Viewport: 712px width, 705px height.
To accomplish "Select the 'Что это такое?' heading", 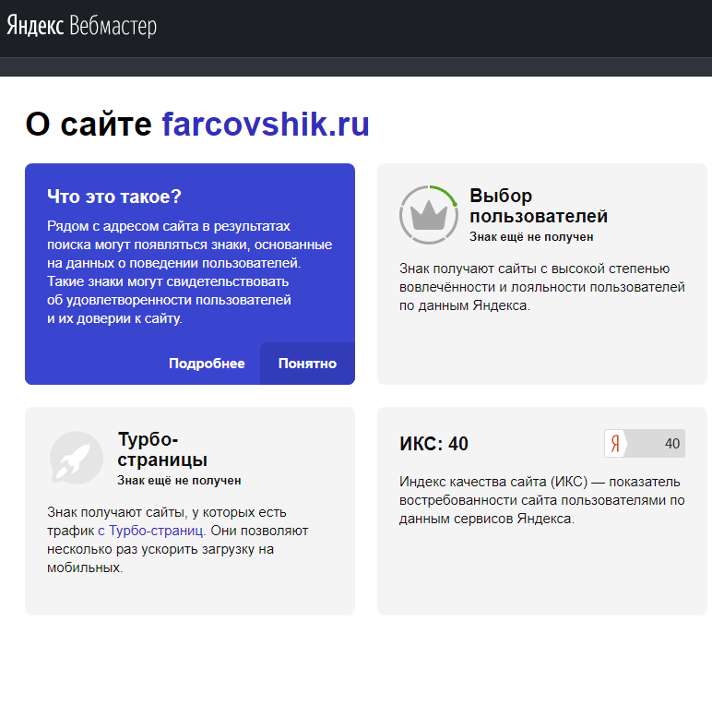I will [114, 197].
